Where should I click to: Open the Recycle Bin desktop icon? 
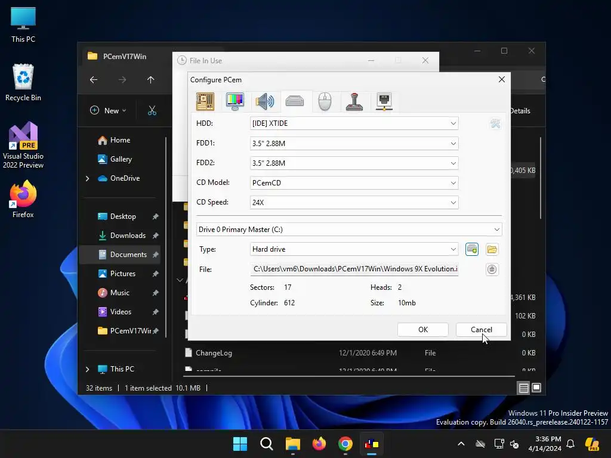tap(23, 82)
